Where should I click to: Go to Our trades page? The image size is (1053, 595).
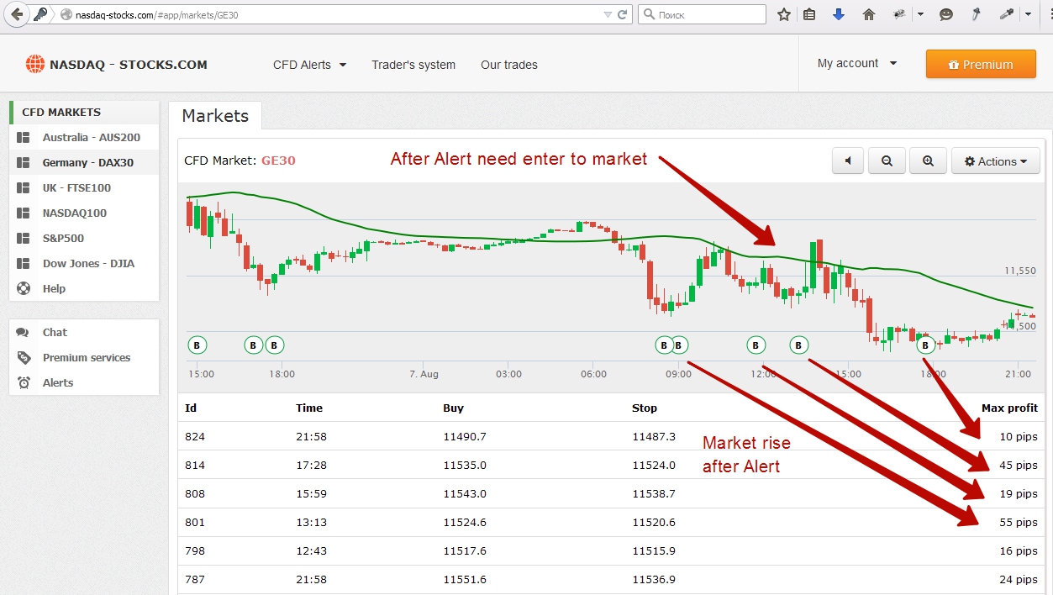pyautogui.click(x=508, y=65)
